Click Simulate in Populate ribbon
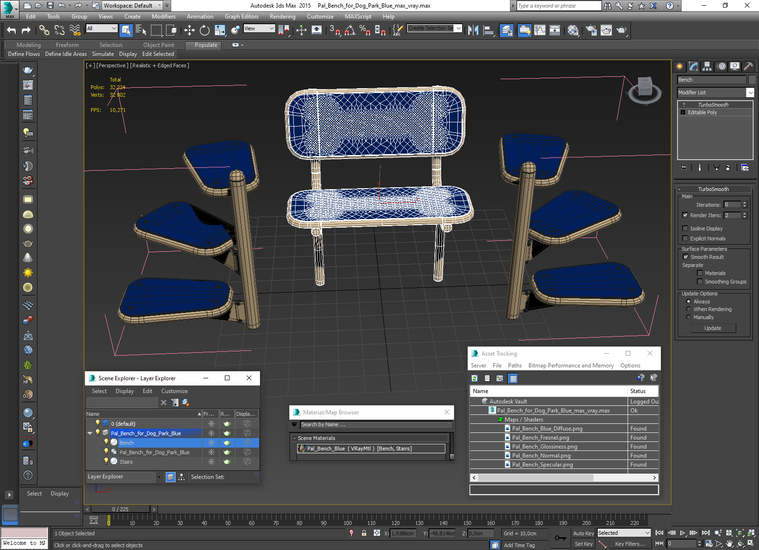 103,54
